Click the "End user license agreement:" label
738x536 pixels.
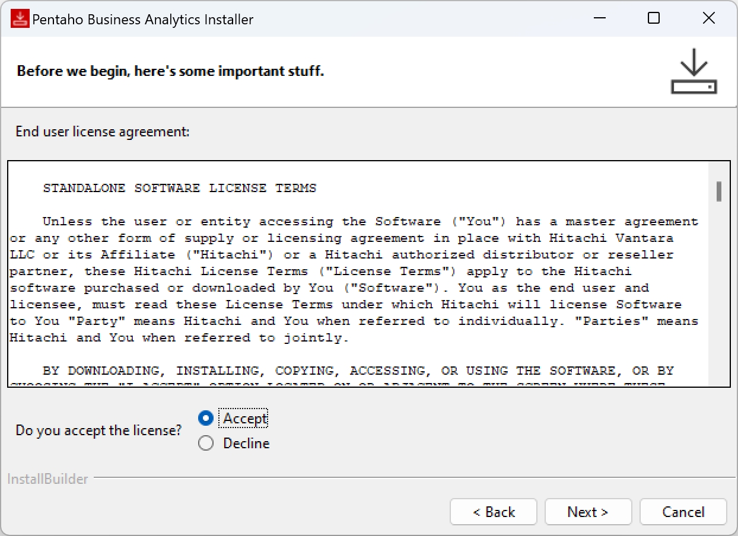(103, 132)
